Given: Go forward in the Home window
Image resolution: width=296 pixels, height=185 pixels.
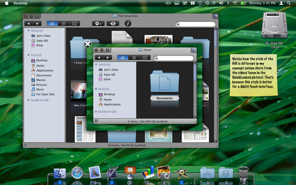Looking at the screenshot, I should click(107, 57).
